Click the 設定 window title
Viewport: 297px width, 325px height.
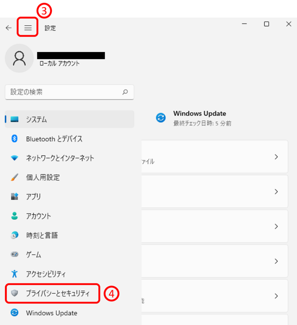[x=50, y=28]
